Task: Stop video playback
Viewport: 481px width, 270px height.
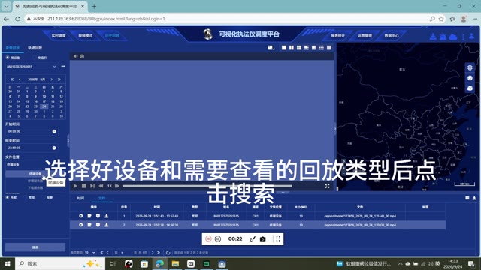Action: click(83, 186)
